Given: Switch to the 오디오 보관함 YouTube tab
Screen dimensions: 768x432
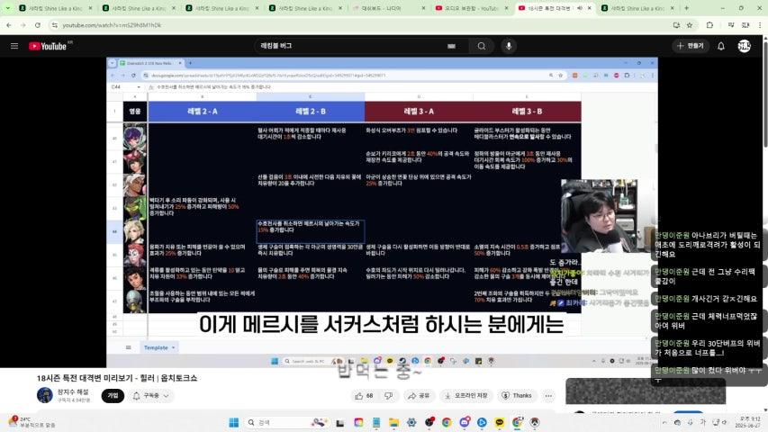Looking at the screenshot, I should coord(471,8).
